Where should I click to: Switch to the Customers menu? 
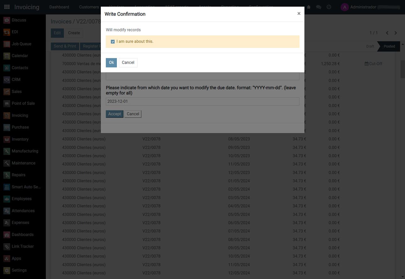point(89,7)
